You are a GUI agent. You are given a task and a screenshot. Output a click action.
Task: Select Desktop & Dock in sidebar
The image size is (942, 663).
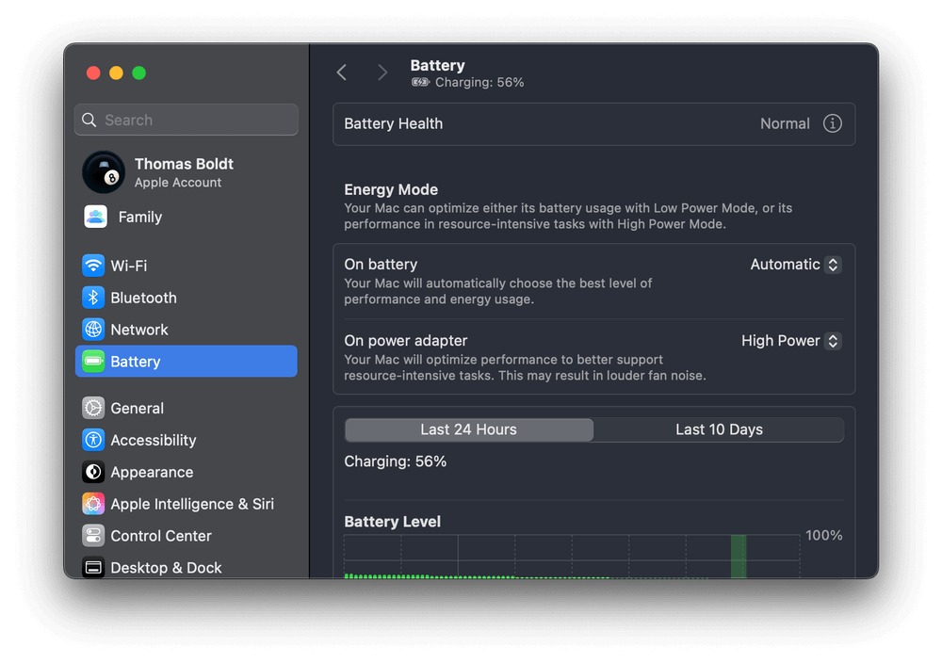[x=166, y=568]
